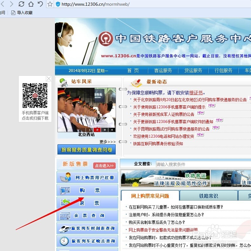
Task: Open 余票查询 remaining tickets query
Action: (x=87, y=215)
